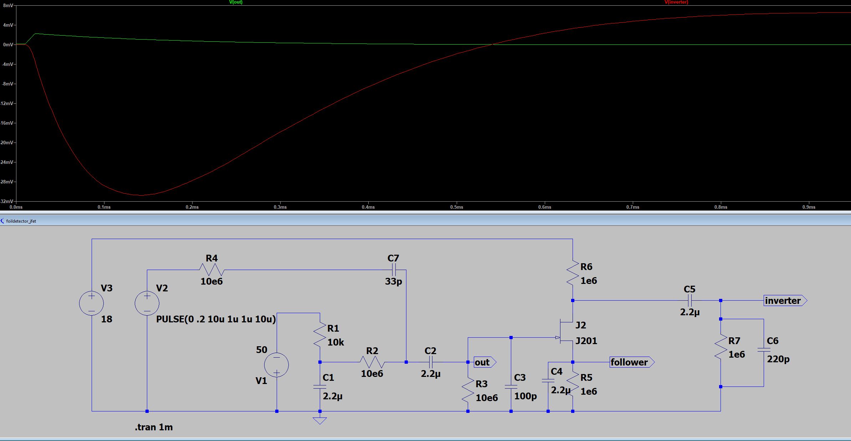Select the foildetector_jfet schematic tab
Viewport: 851px width, 441px height.
tap(21, 221)
